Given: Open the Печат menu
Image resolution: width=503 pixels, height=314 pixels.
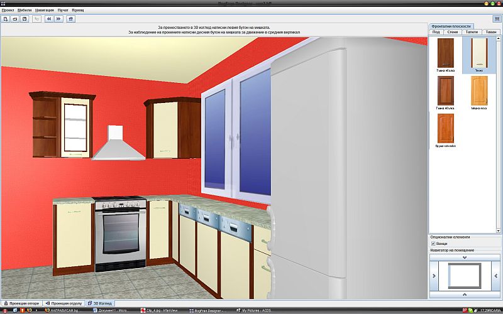Looking at the screenshot, I should coord(63,10).
